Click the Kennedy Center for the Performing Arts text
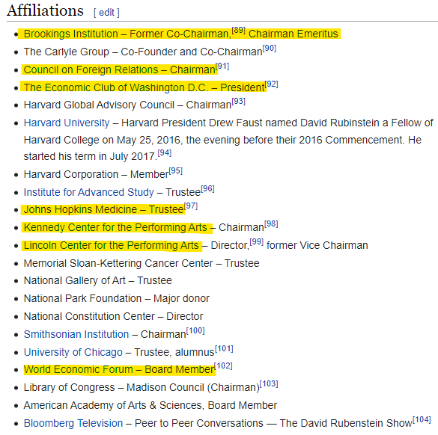 pos(115,227)
